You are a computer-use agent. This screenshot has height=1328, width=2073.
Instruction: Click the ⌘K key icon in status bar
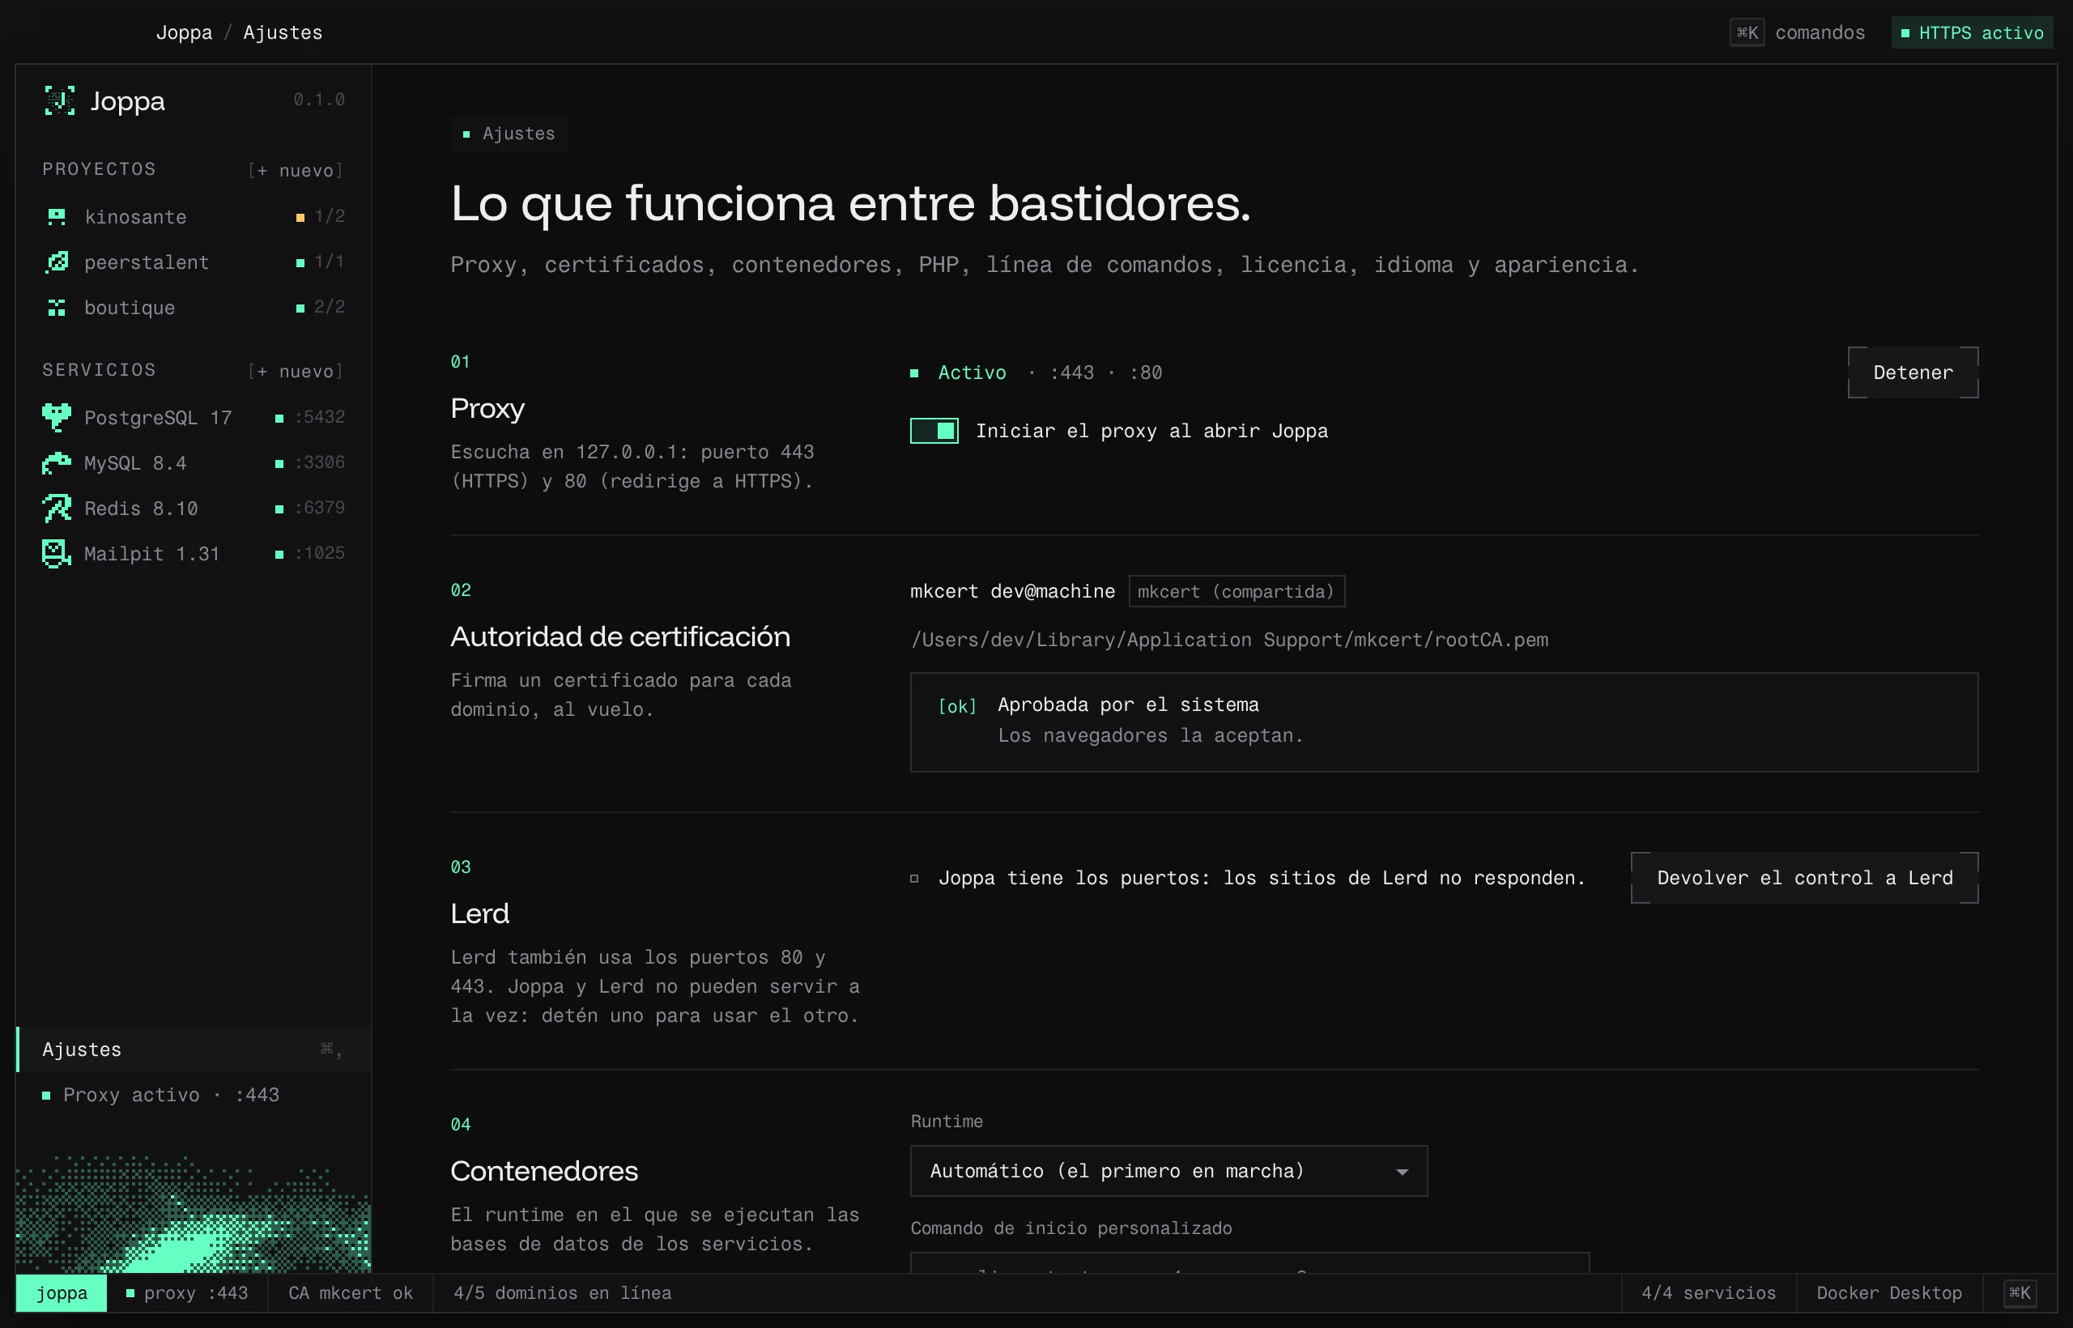[x=2020, y=1292]
